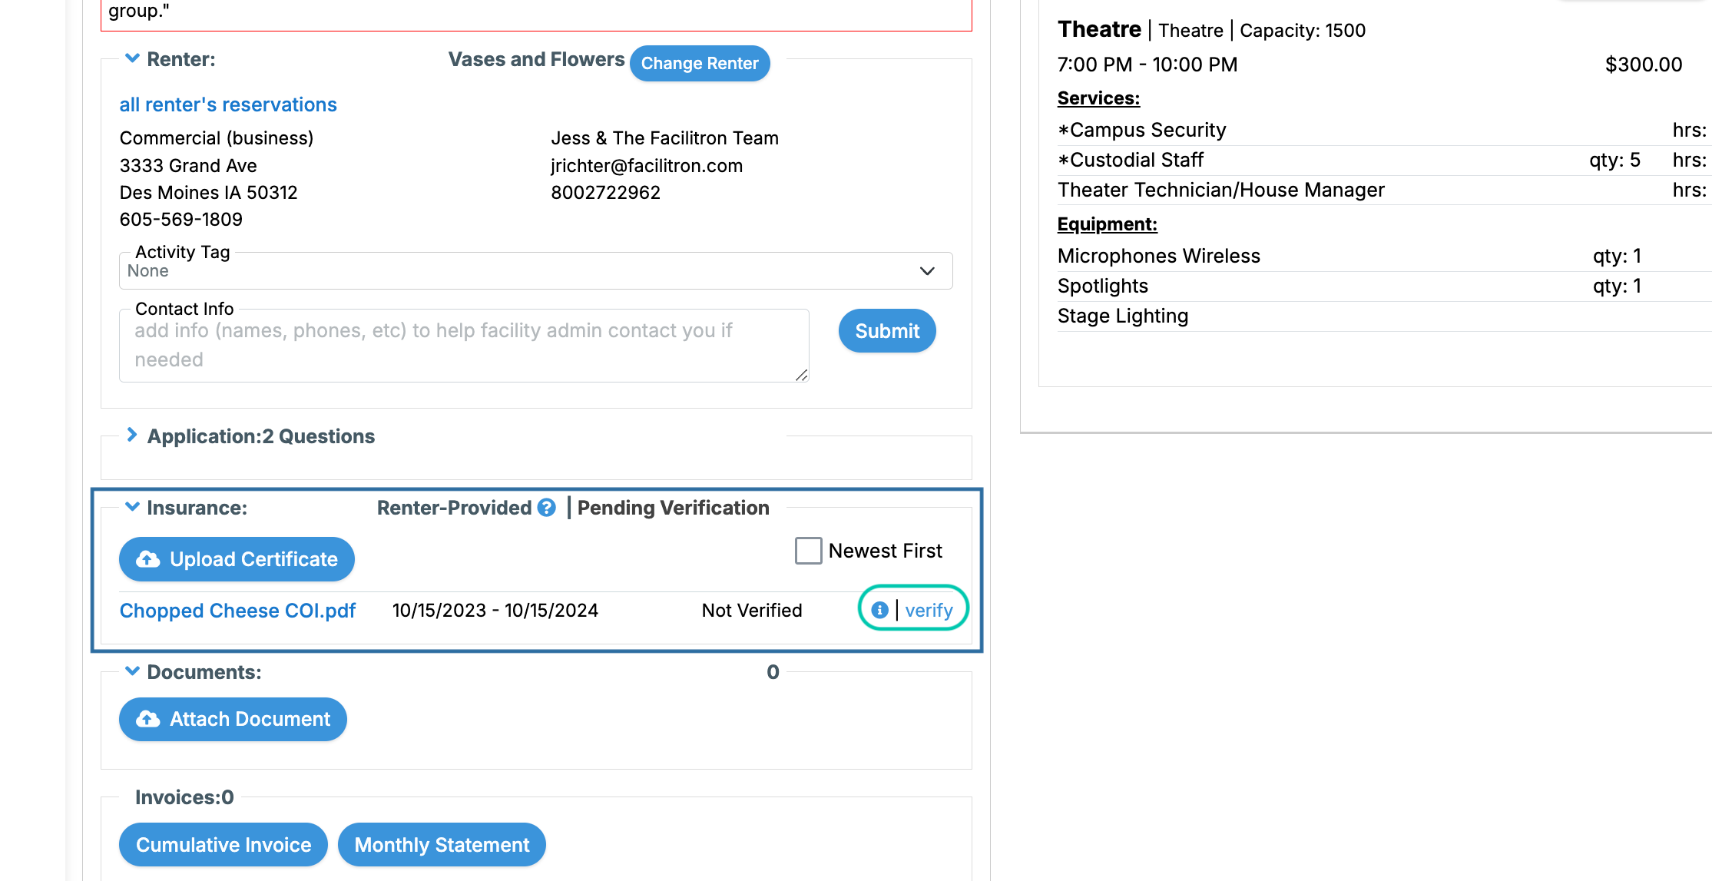Submit the contact info
The height and width of the screenshot is (881, 1712).
point(886,331)
